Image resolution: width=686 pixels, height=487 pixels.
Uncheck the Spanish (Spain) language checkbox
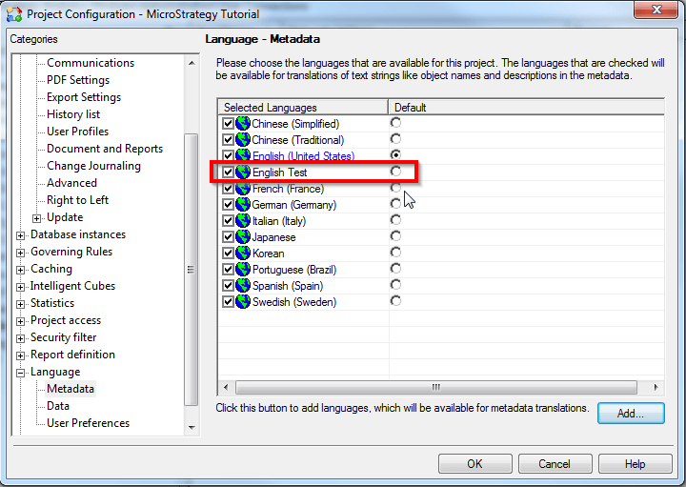coord(228,285)
